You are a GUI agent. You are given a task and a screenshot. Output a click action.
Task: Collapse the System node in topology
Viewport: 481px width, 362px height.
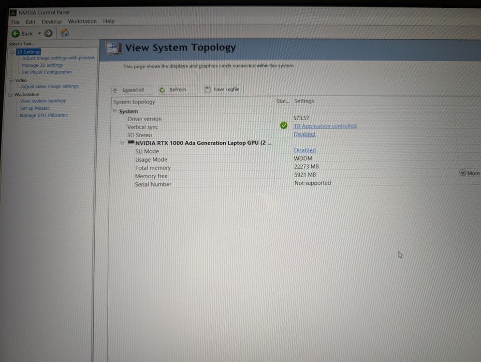point(115,111)
